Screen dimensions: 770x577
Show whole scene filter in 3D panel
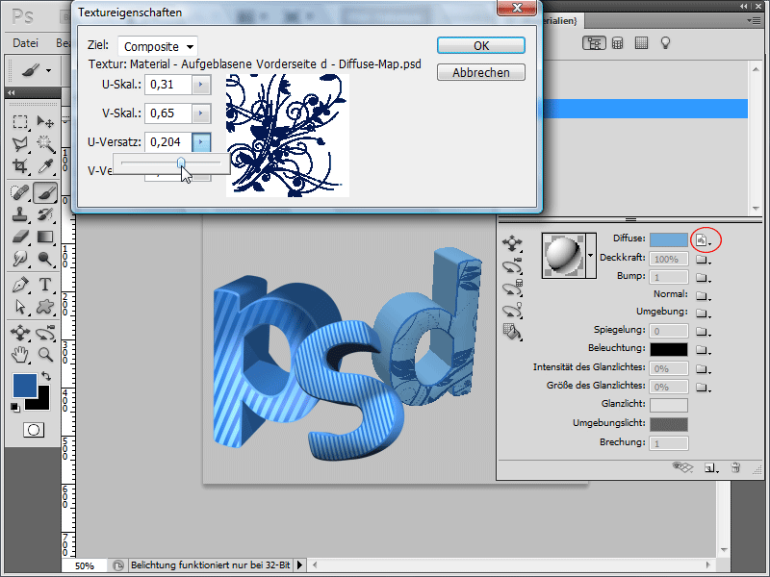594,43
